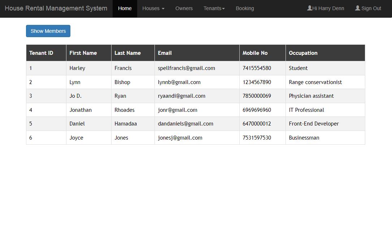392x233 pixels.
Task: Click the House Rental Management System title
Action: pyautogui.click(x=56, y=8)
